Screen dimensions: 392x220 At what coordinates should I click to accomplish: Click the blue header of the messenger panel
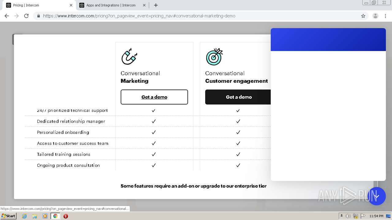328,40
